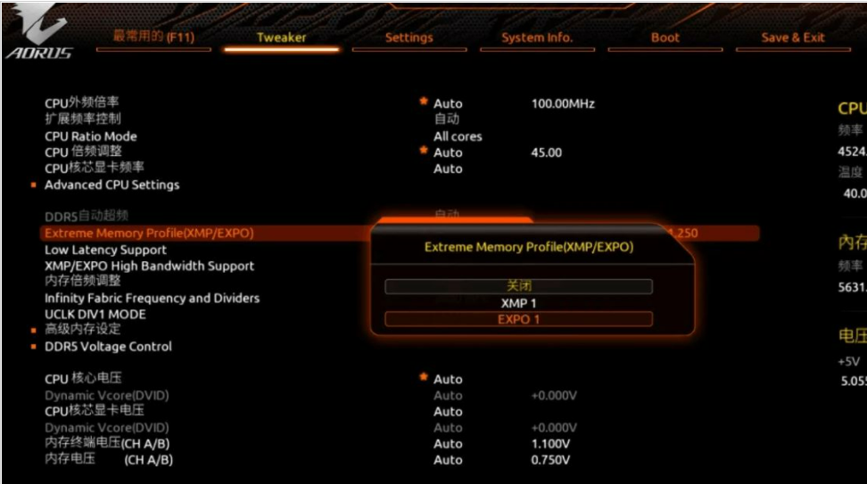This screenshot has width=867, height=484.
Task: Click the bullet icon beside DDR5 Voltage Control
Action: click(33, 347)
